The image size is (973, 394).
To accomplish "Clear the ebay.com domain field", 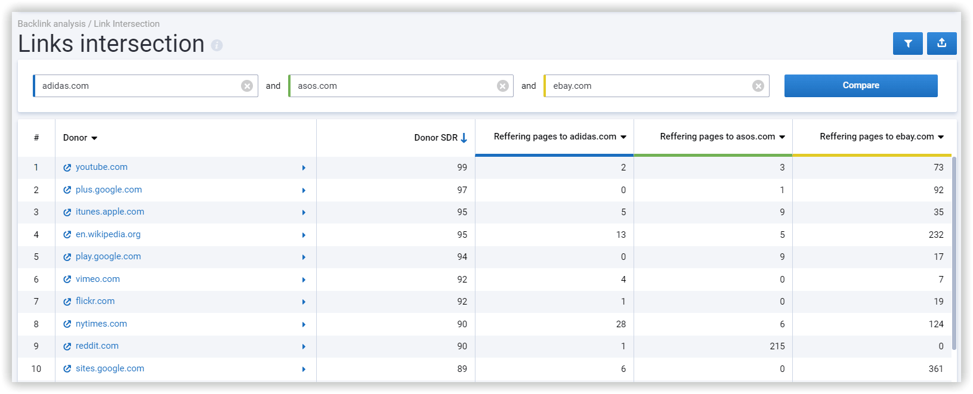I will pos(758,86).
